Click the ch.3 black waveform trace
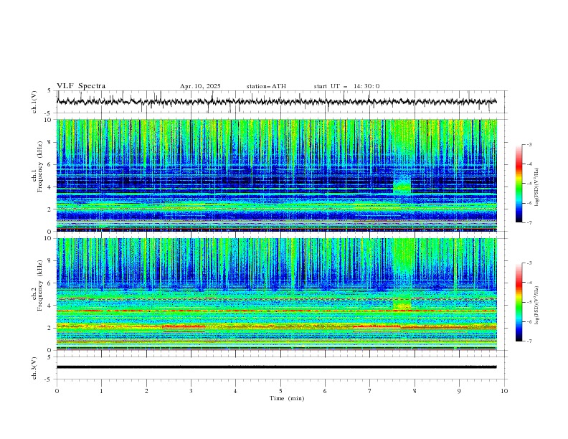The height and width of the screenshot is (439, 568). (276, 367)
